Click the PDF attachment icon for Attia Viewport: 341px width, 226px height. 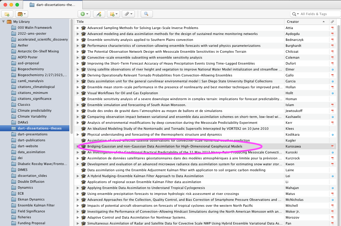tap(332, 28)
